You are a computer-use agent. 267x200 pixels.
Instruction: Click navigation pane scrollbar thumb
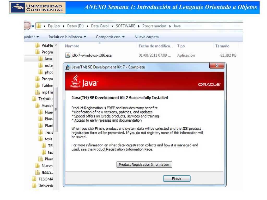click(56, 109)
